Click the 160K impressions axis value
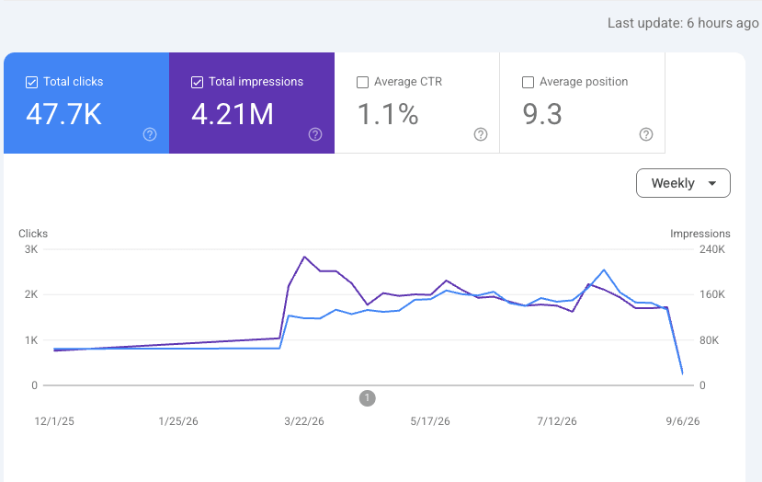Screen dimensions: 762x482 pos(712,294)
